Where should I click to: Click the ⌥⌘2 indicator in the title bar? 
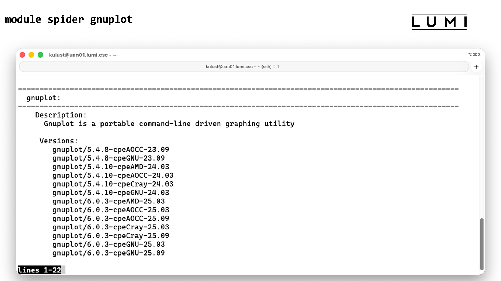coord(474,55)
